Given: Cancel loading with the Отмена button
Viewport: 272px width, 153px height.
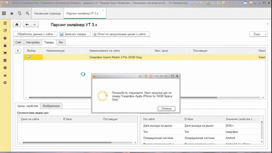Looking at the screenshot, I should (x=166, y=108).
